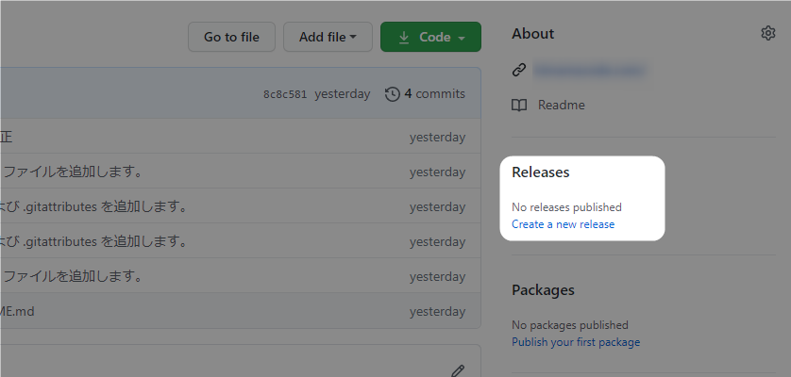Click the Readme book icon

[x=519, y=105]
